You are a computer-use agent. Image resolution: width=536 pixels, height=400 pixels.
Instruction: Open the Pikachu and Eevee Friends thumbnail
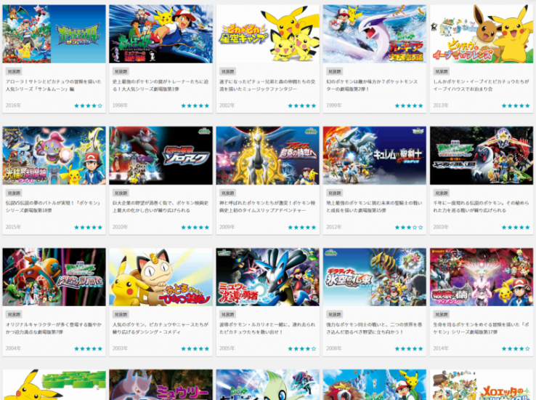click(x=482, y=34)
